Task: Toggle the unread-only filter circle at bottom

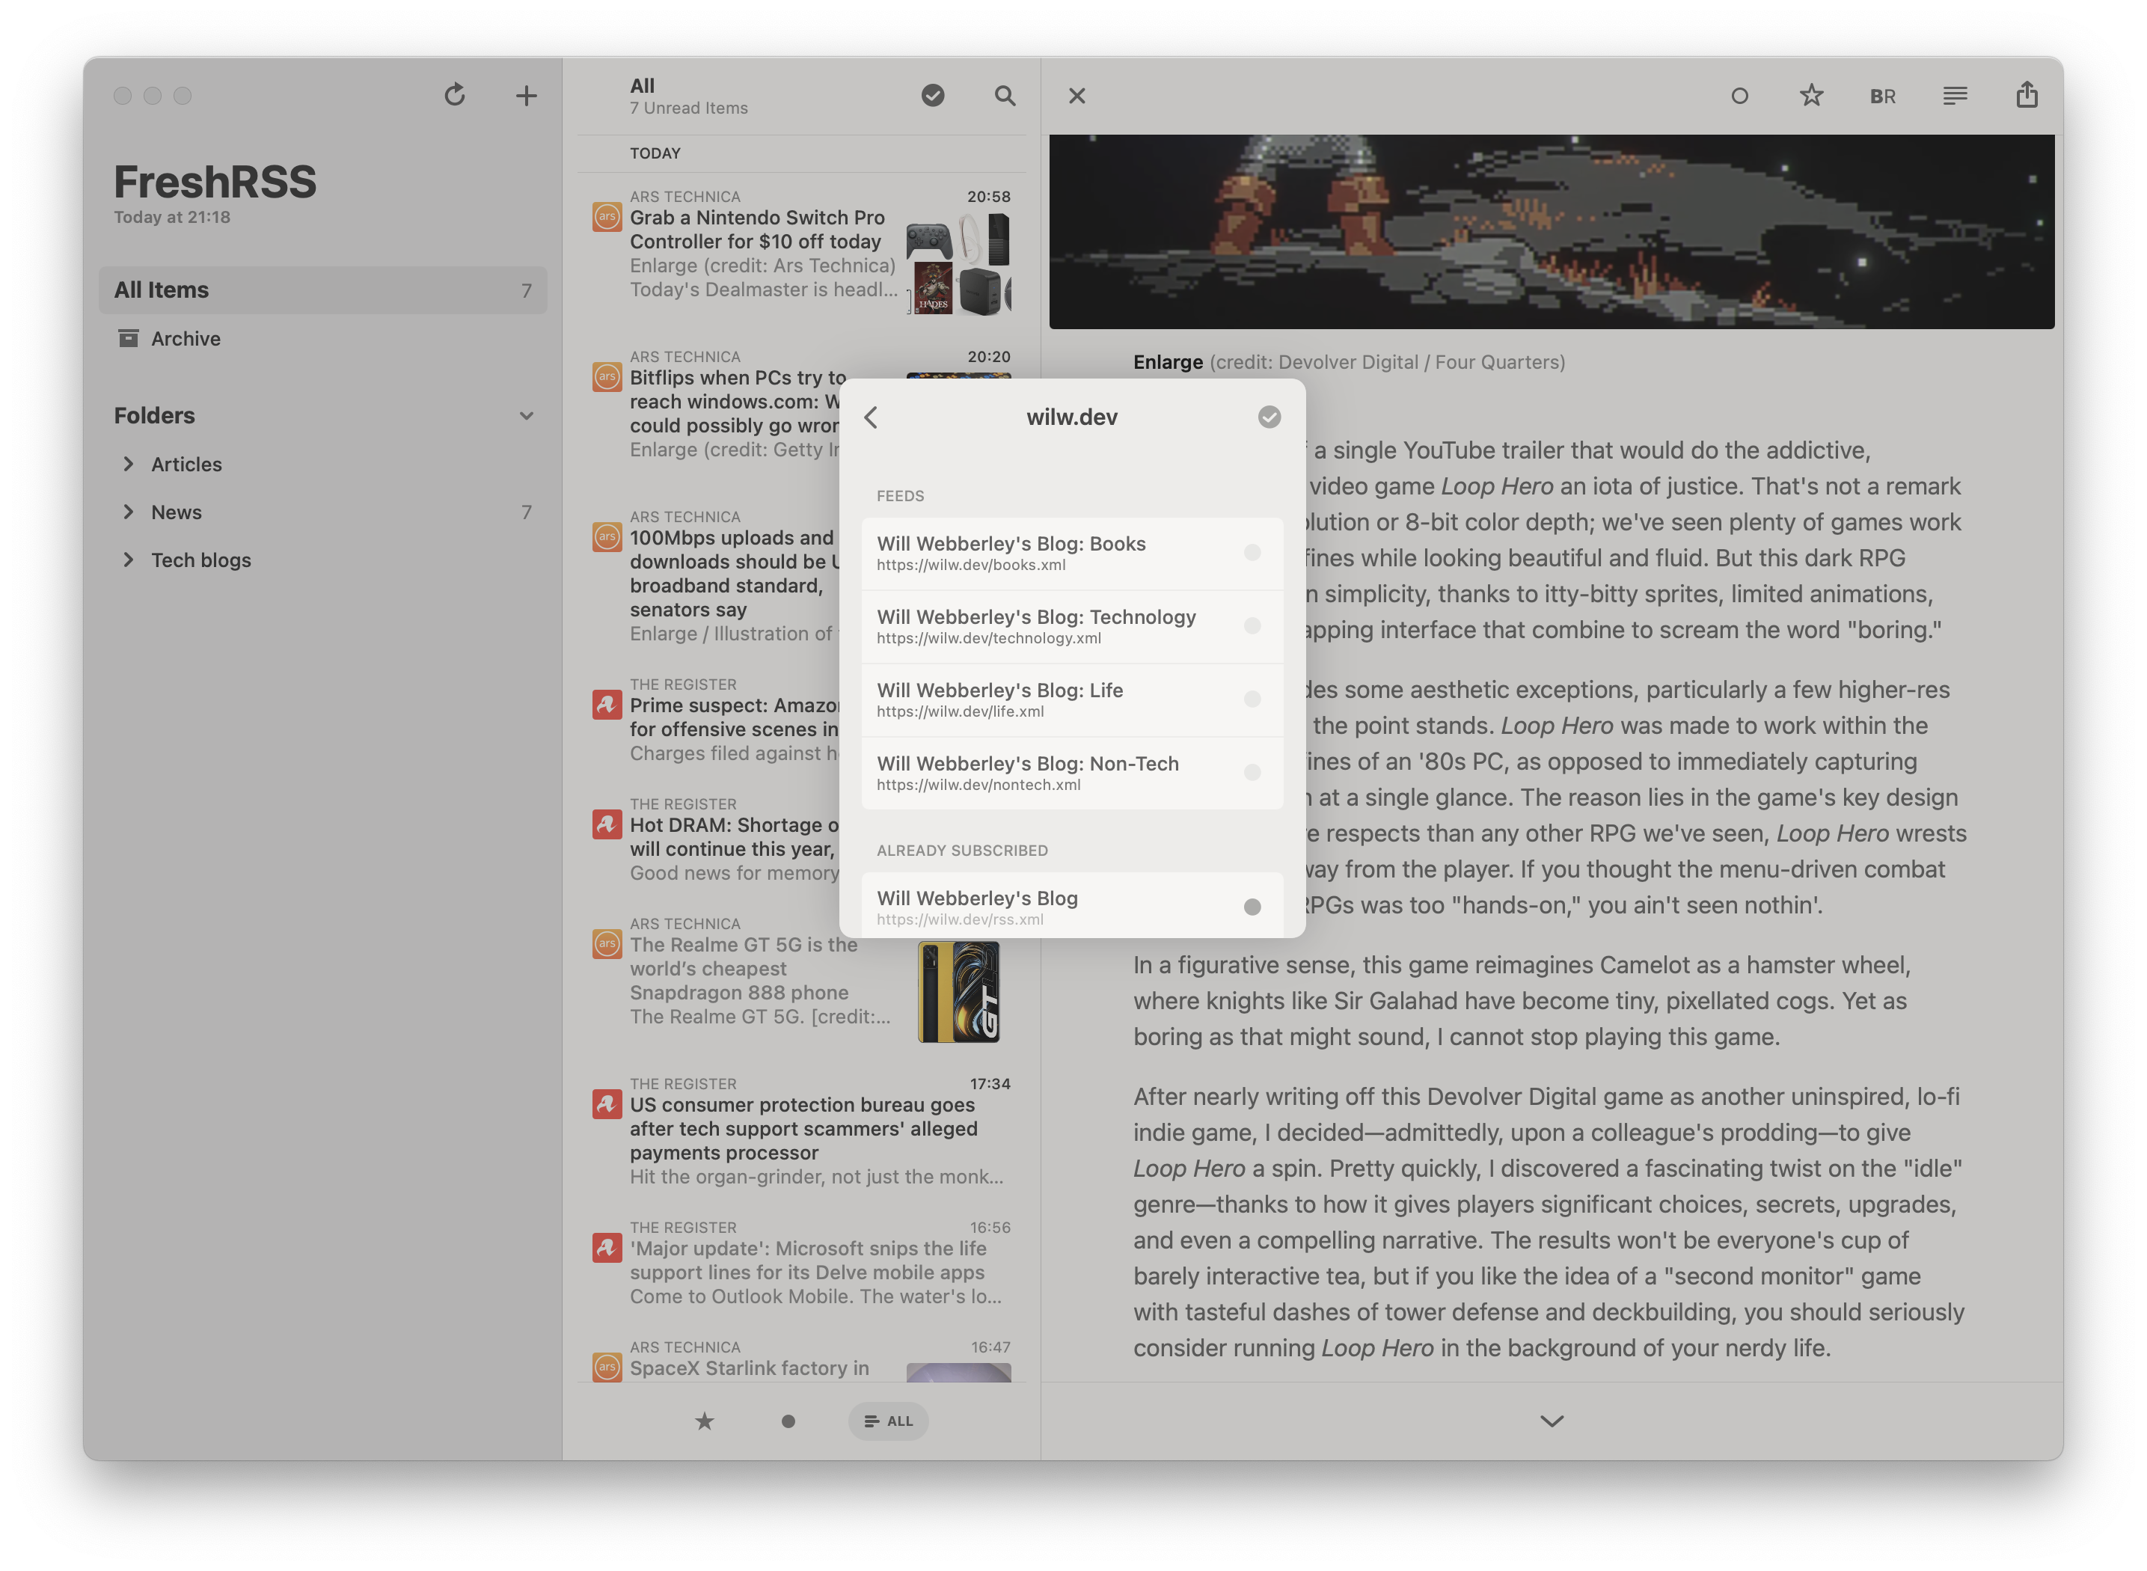Action: coord(787,1421)
